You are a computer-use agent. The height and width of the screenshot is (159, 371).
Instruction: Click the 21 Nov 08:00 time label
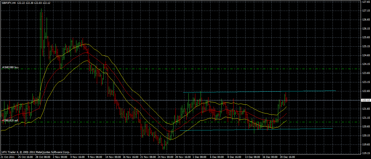148,157
